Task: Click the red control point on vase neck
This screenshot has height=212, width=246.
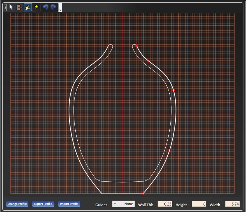Action: pyautogui.click(x=149, y=61)
